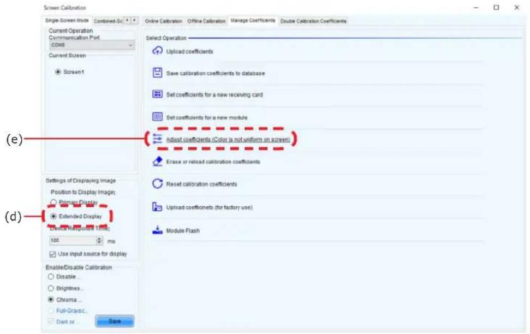This screenshot has width=530, height=334.
Task: Open Double Calibration Coefficients tab
Action: pos(313,21)
